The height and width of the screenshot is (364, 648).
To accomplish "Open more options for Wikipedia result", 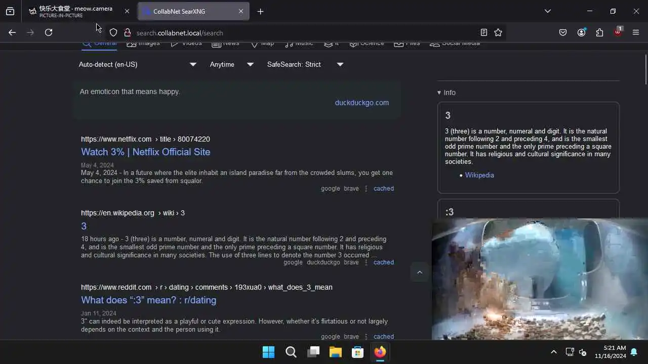I will coord(366,262).
